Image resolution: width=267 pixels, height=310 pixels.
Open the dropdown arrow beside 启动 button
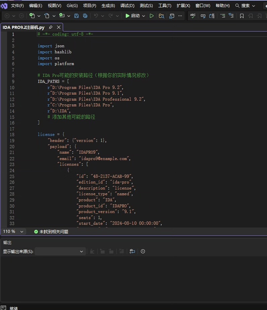click(x=144, y=16)
